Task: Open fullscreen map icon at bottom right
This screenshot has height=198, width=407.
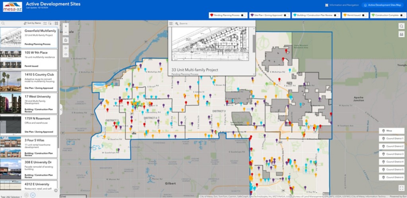Action: [401, 188]
